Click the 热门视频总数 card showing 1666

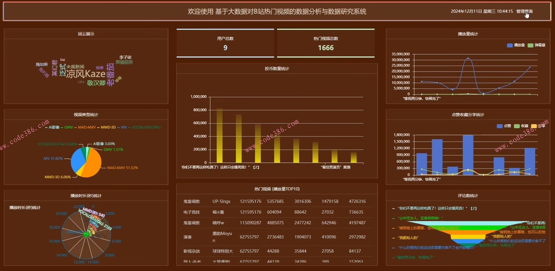(x=326, y=43)
